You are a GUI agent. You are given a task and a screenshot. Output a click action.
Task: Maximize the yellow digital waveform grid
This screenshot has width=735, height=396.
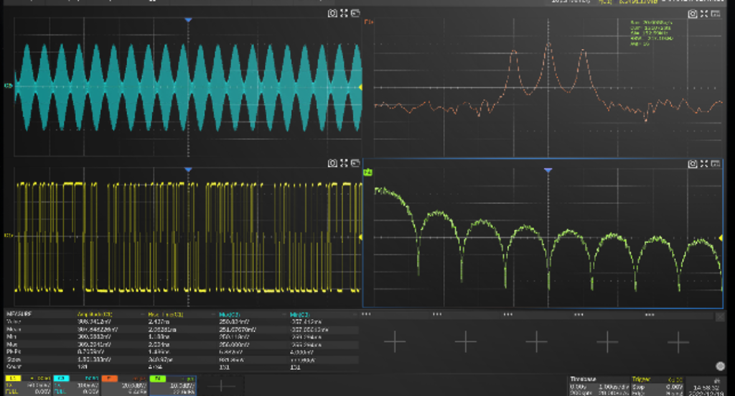point(344,163)
